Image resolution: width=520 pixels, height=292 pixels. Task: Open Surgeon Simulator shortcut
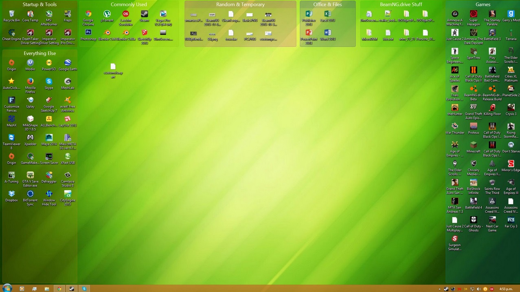455,243
